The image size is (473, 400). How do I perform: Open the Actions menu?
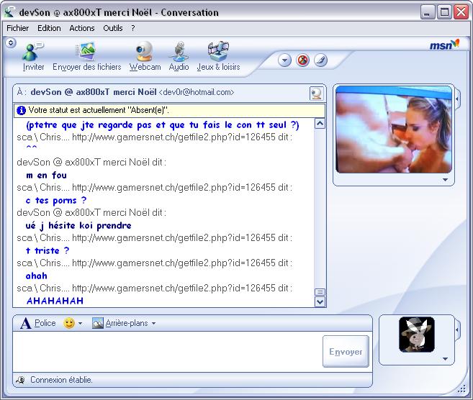(82, 28)
